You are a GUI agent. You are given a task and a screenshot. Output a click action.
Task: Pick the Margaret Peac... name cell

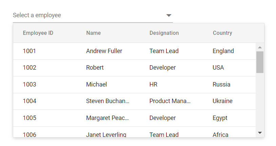coord(107,118)
